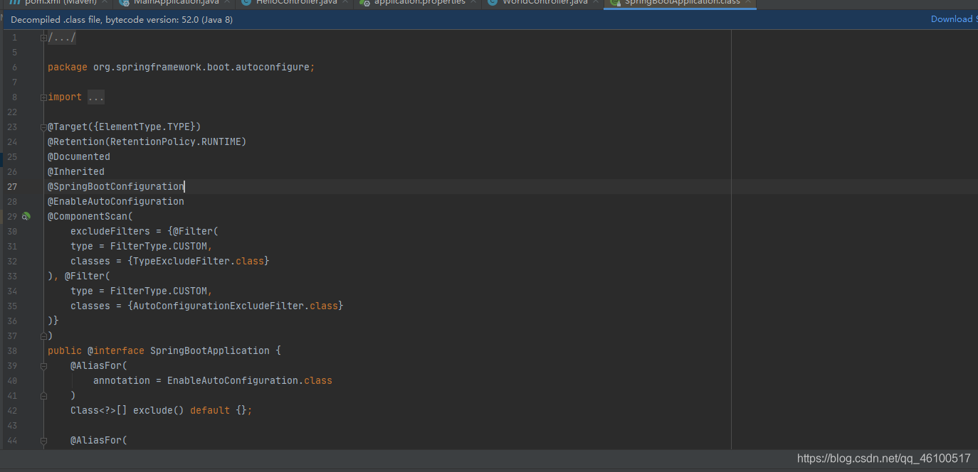
Task: Click RetentionPolicy.RUNTIME on line 24
Action: click(176, 142)
